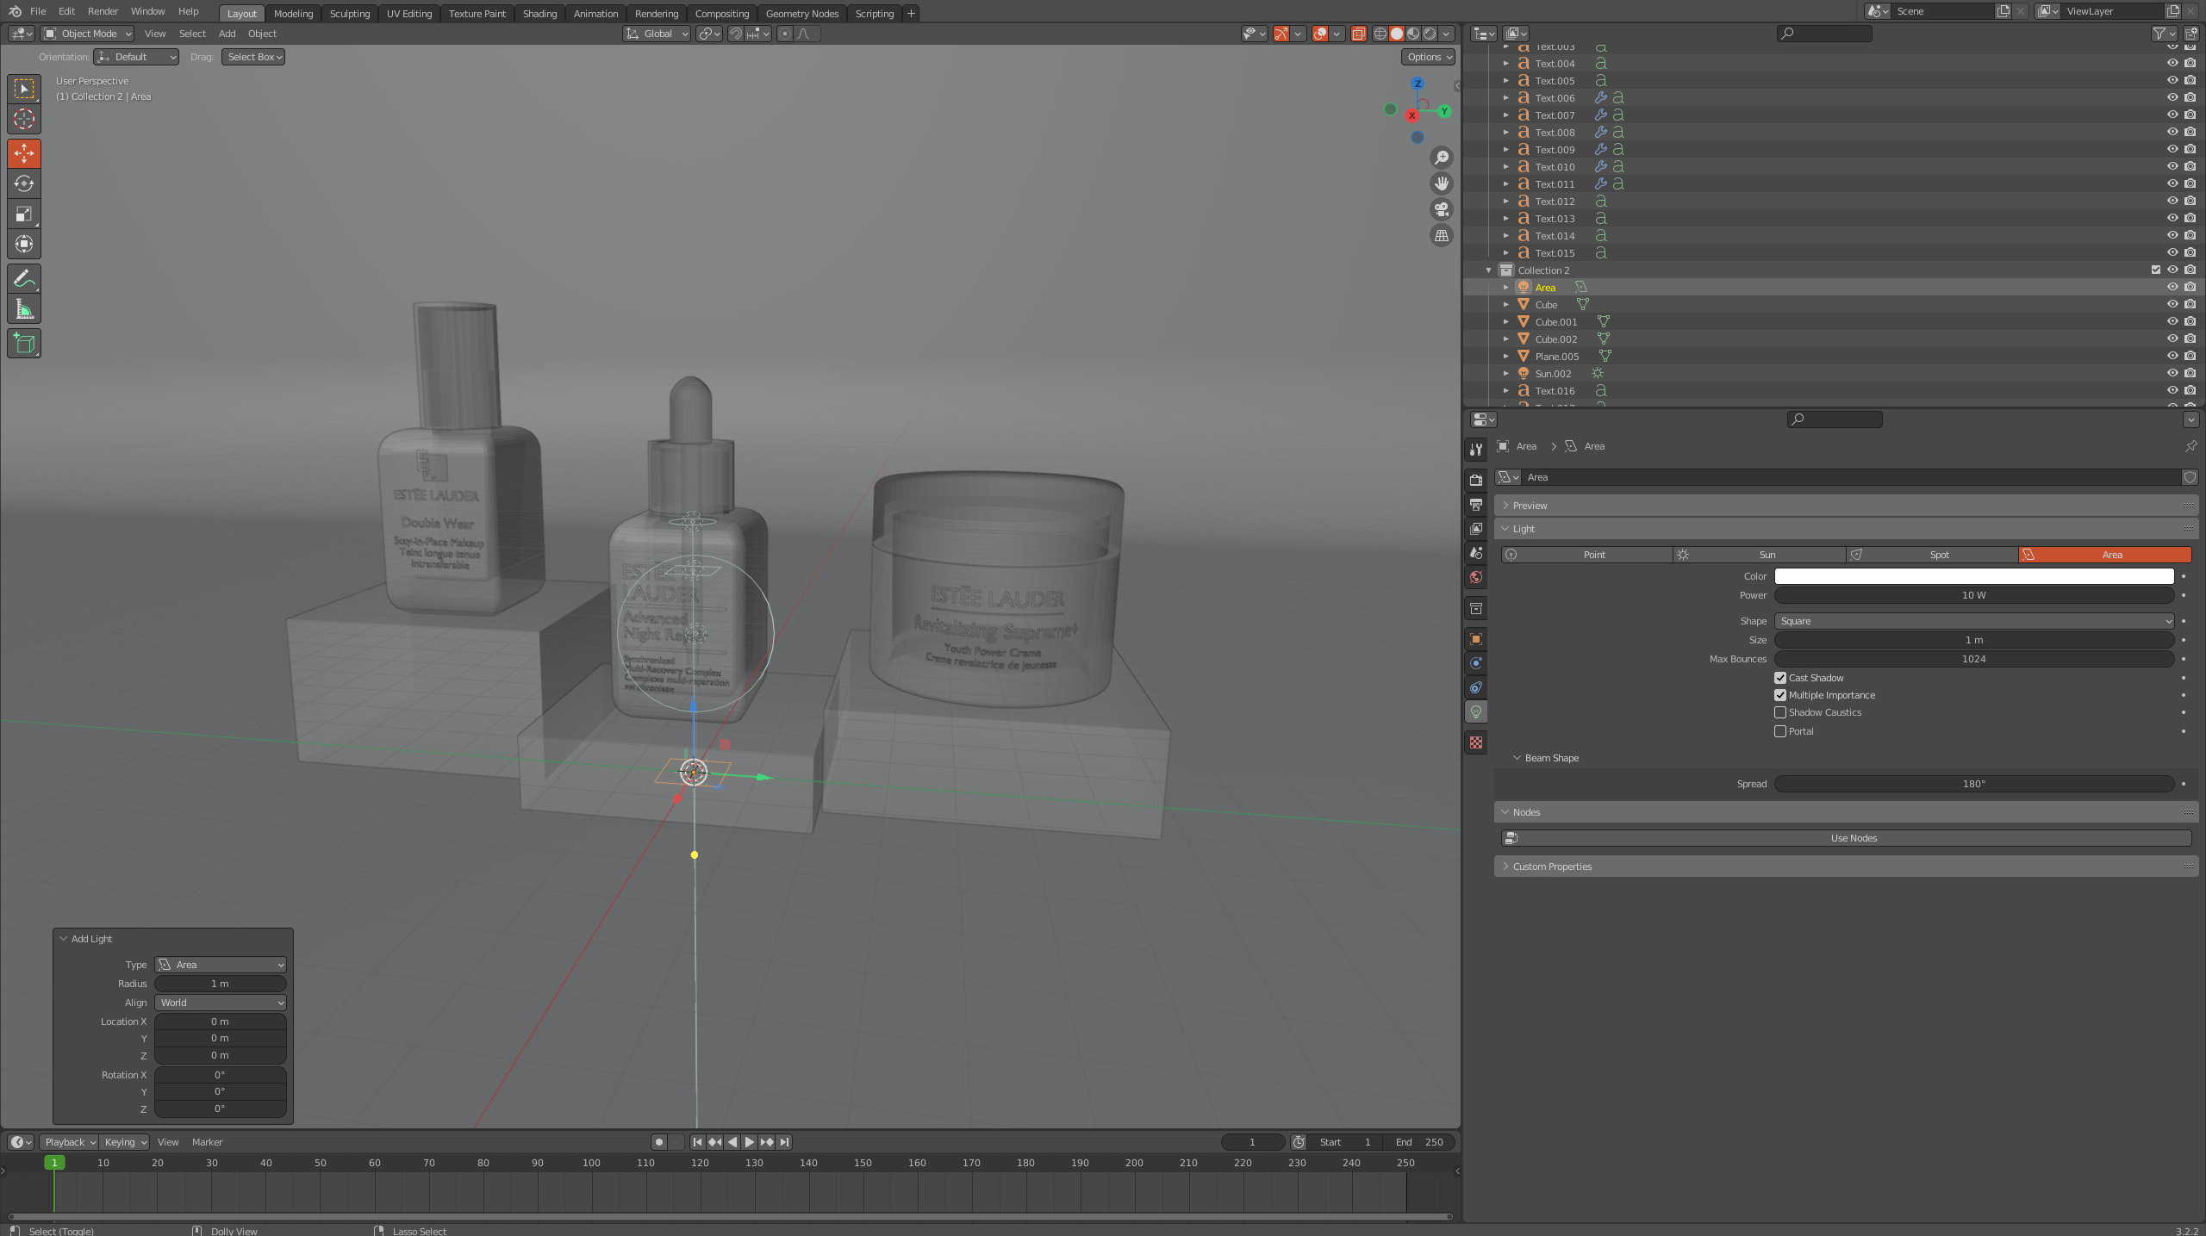Screen dimensions: 2206x1236
Task: Open the File menu
Action: click(38, 11)
